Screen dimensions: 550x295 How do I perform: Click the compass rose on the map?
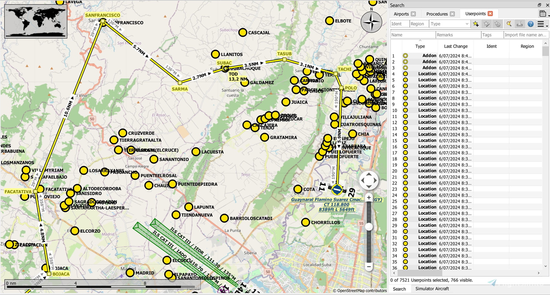(x=371, y=22)
